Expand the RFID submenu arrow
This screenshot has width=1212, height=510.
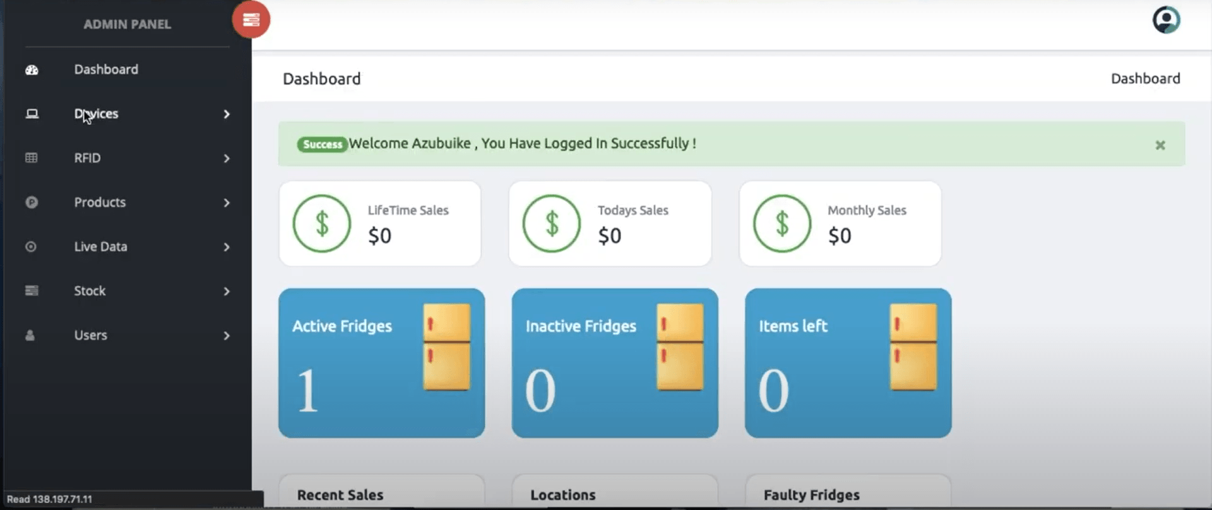coord(227,158)
